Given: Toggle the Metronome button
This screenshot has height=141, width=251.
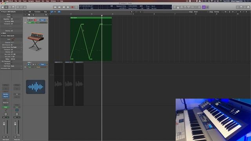Looking at the screenshot, I should (x=207, y=7).
